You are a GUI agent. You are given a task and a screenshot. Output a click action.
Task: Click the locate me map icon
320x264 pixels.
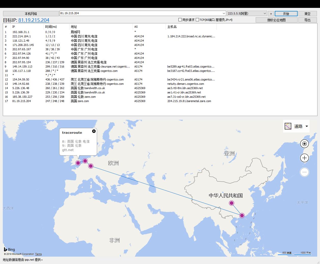click(x=304, y=144)
